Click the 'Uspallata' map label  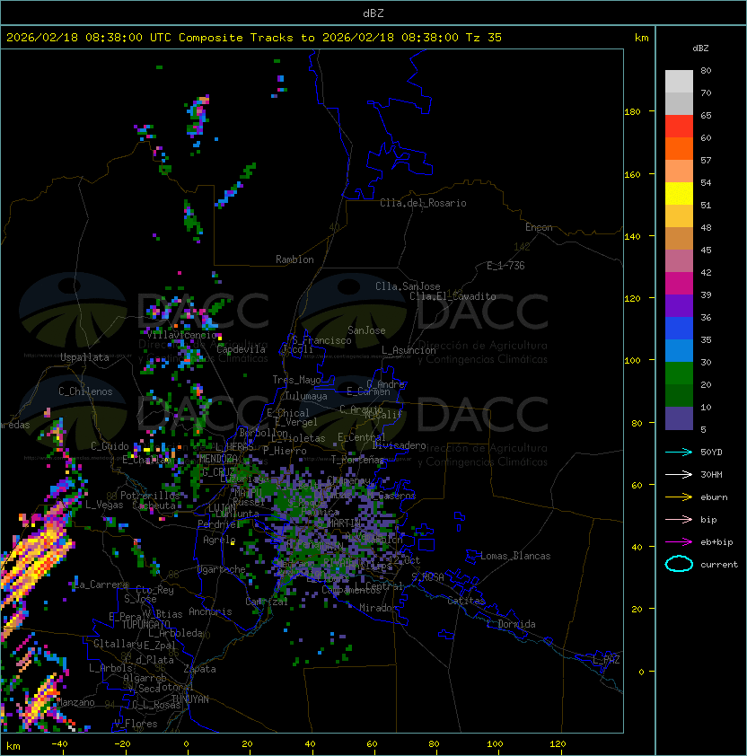(x=84, y=357)
